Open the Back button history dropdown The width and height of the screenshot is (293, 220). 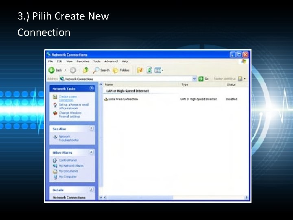(66, 70)
